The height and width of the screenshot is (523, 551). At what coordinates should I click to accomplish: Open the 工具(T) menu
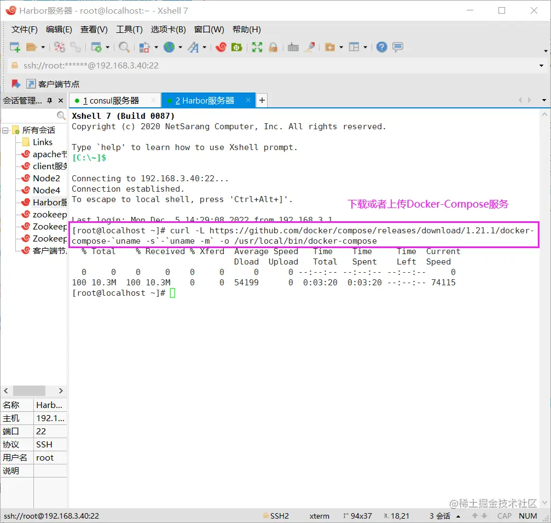click(129, 30)
